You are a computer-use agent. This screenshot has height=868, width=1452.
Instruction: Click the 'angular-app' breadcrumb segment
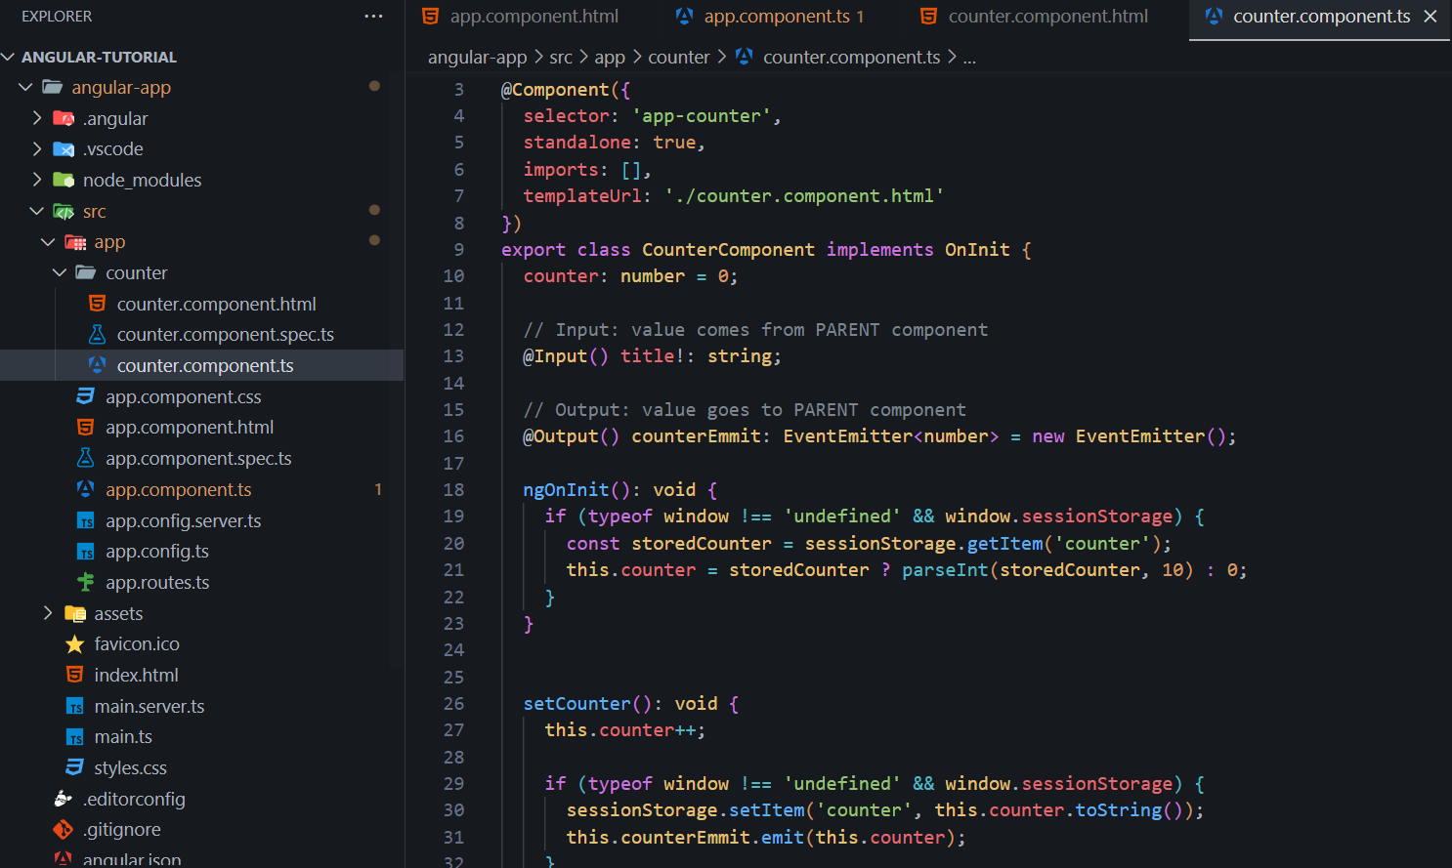click(477, 58)
